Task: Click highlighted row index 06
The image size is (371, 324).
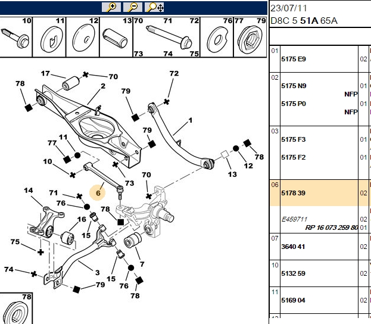Action: pos(275,185)
